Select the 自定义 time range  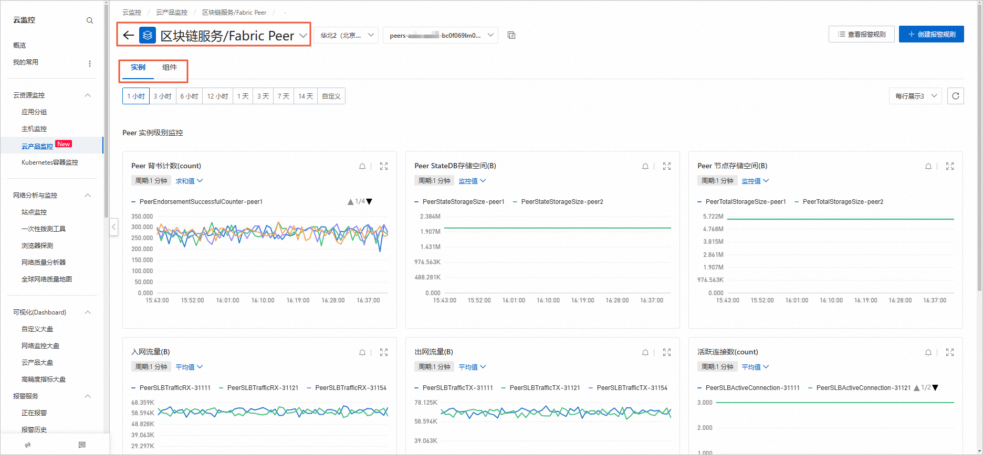pos(331,96)
